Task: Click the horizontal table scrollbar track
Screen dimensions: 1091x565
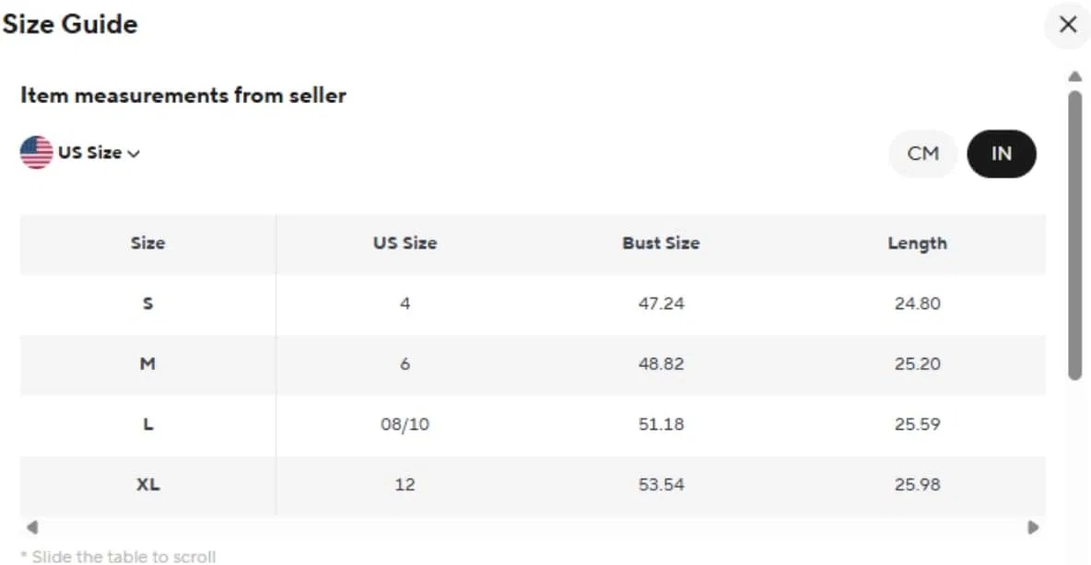Action: tap(533, 527)
